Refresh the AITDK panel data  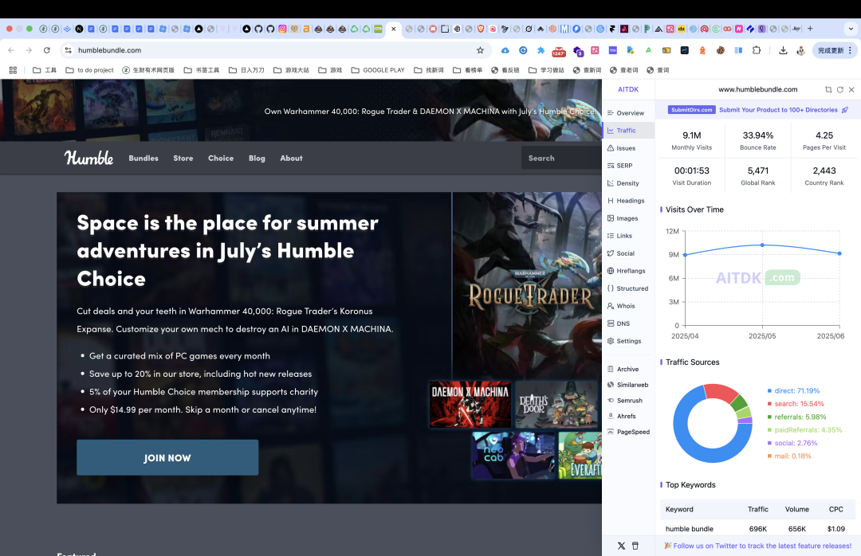click(840, 89)
